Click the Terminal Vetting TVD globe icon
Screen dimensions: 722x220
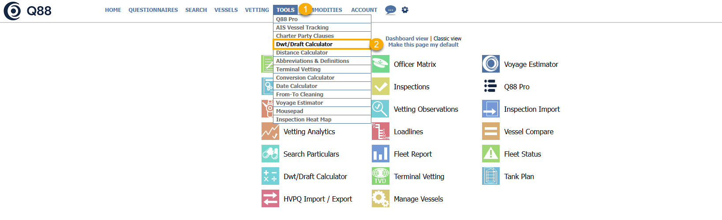point(380,176)
